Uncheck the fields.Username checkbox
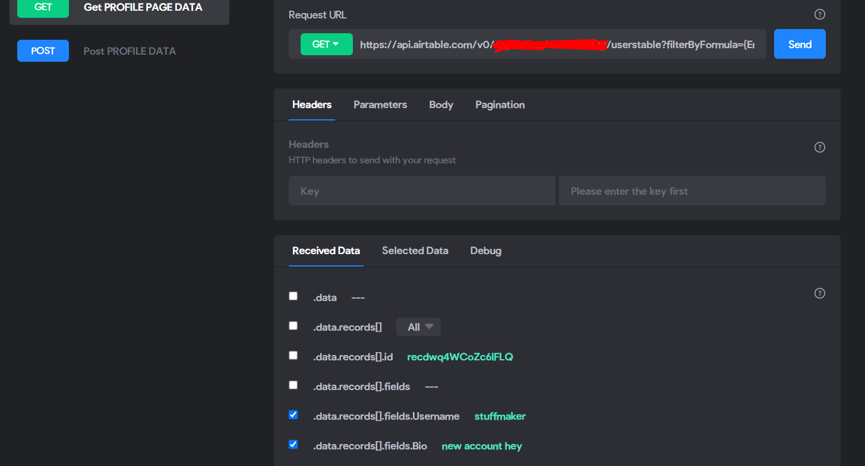This screenshot has height=466, width=865. [x=293, y=414]
